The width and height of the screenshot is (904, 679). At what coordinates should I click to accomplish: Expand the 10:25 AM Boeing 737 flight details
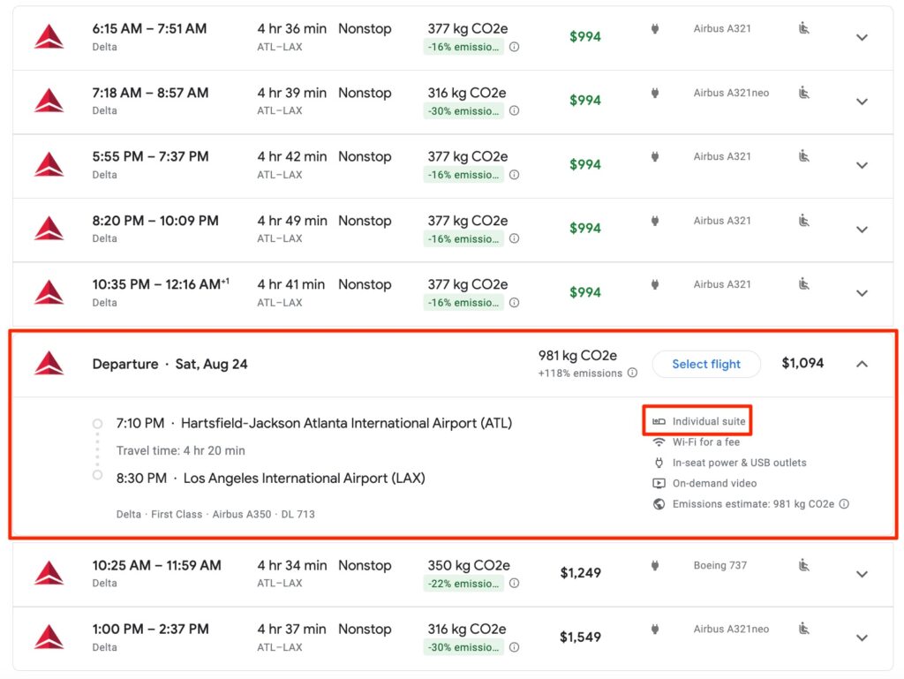tap(863, 573)
